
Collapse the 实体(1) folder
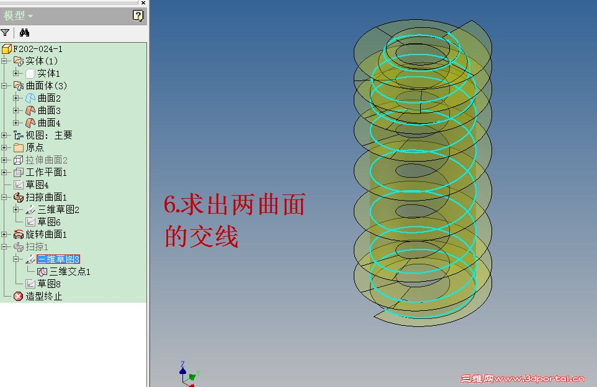point(4,61)
